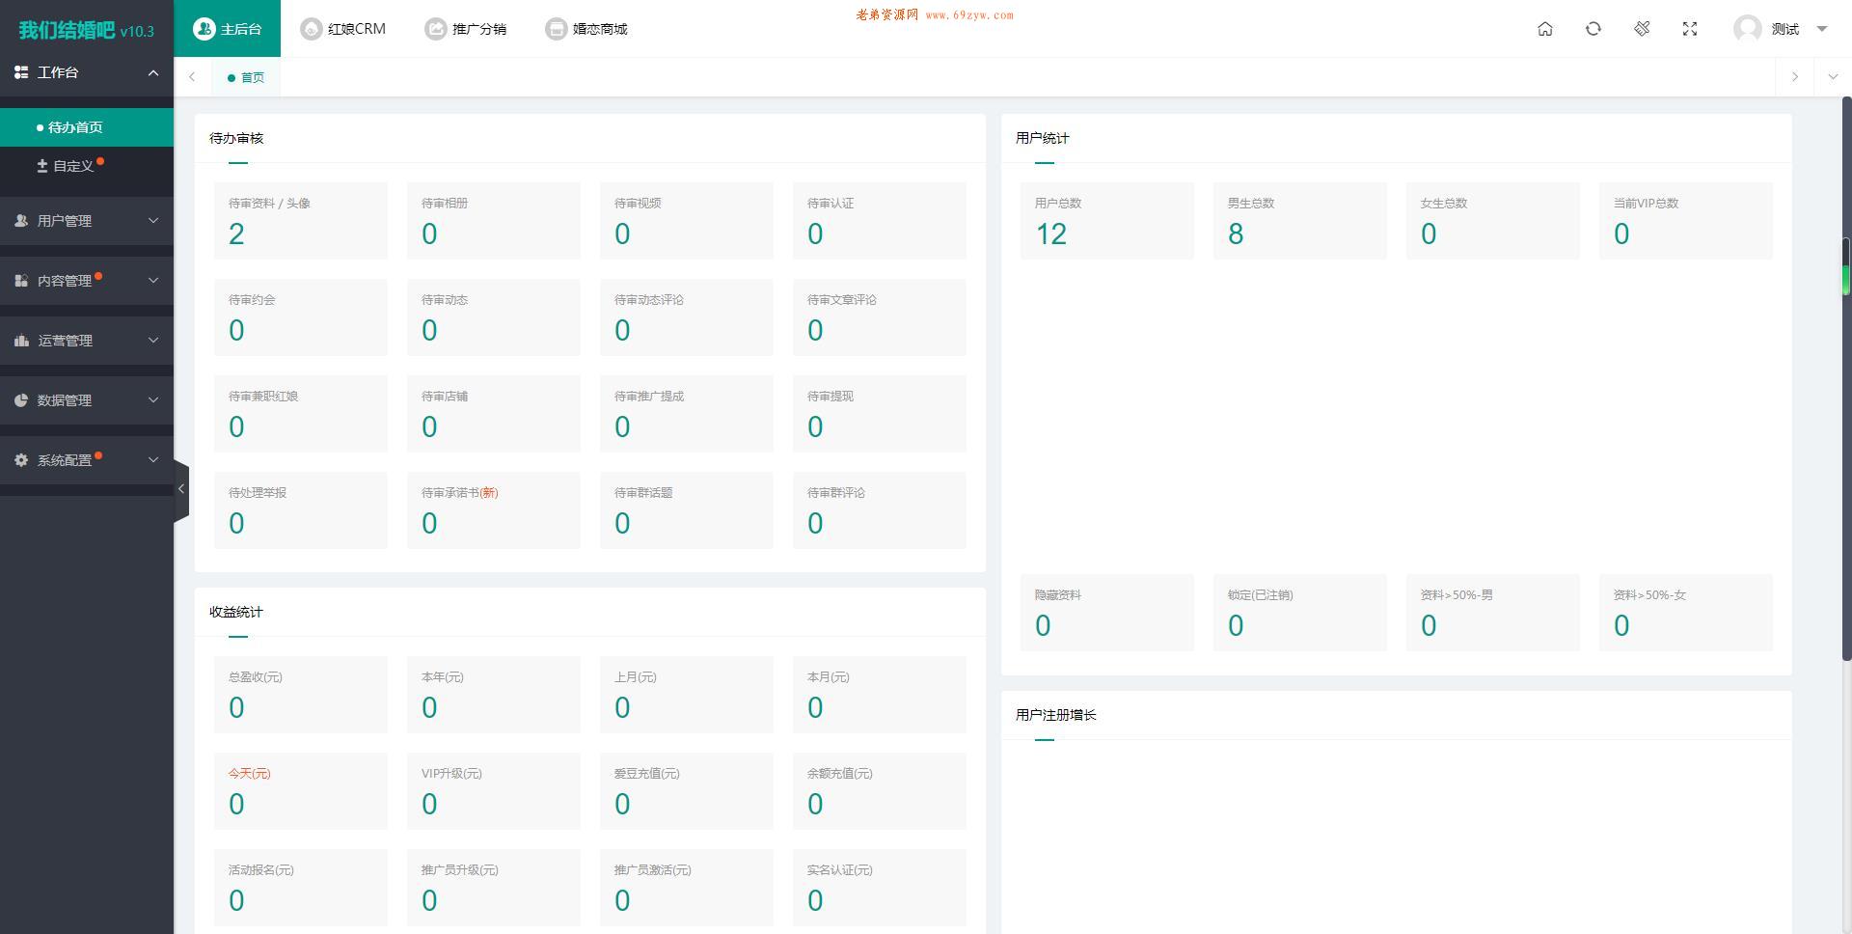Click the user avatar icon

(1748, 29)
